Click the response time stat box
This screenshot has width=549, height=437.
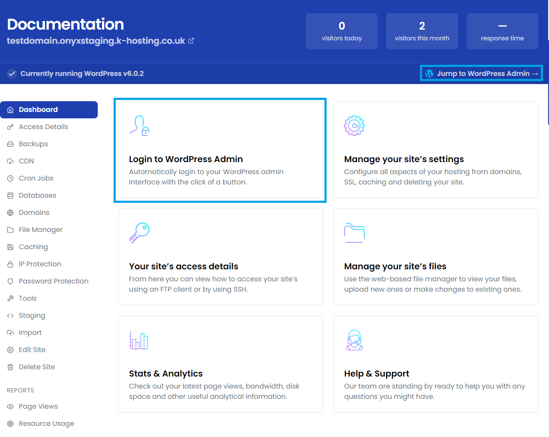click(x=502, y=31)
